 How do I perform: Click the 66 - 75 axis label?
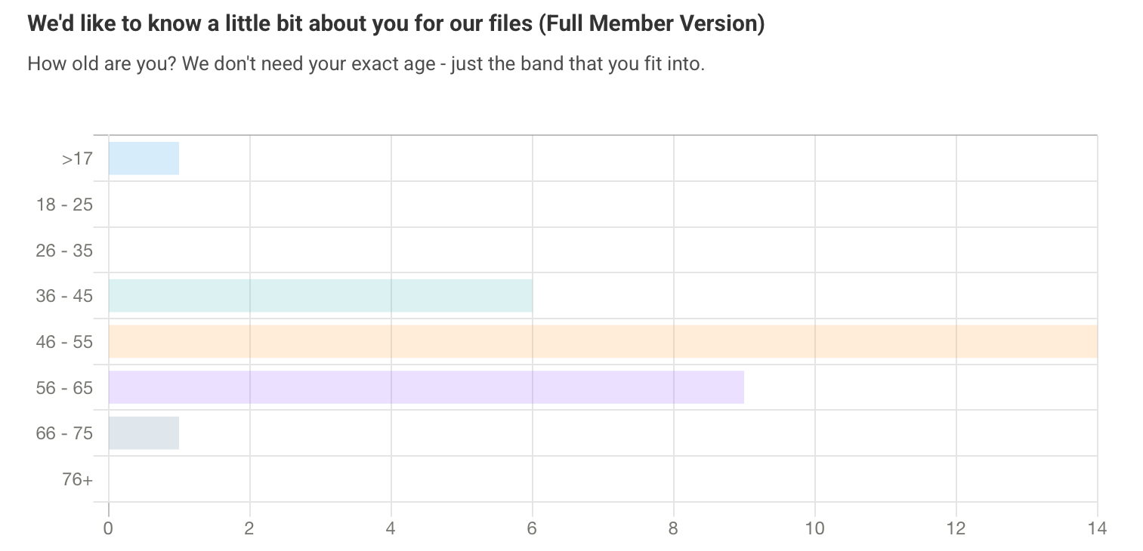click(64, 433)
